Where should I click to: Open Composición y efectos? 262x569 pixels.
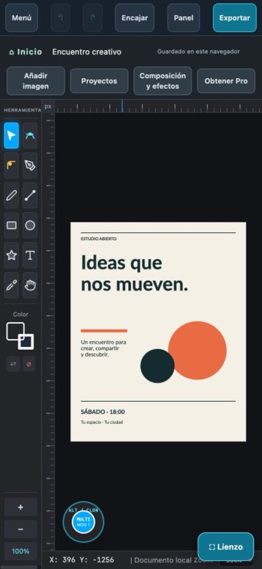point(162,81)
